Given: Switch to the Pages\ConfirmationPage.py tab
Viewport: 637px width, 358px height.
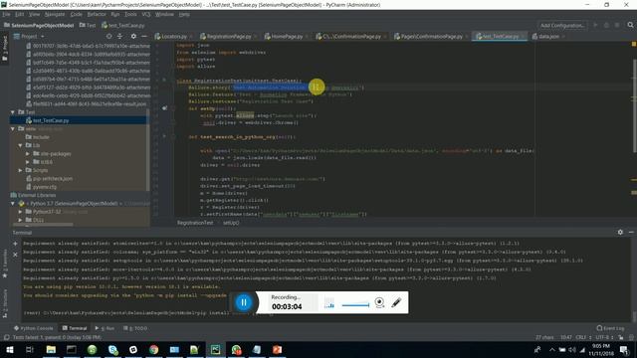Looking at the screenshot, I should (x=431, y=36).
